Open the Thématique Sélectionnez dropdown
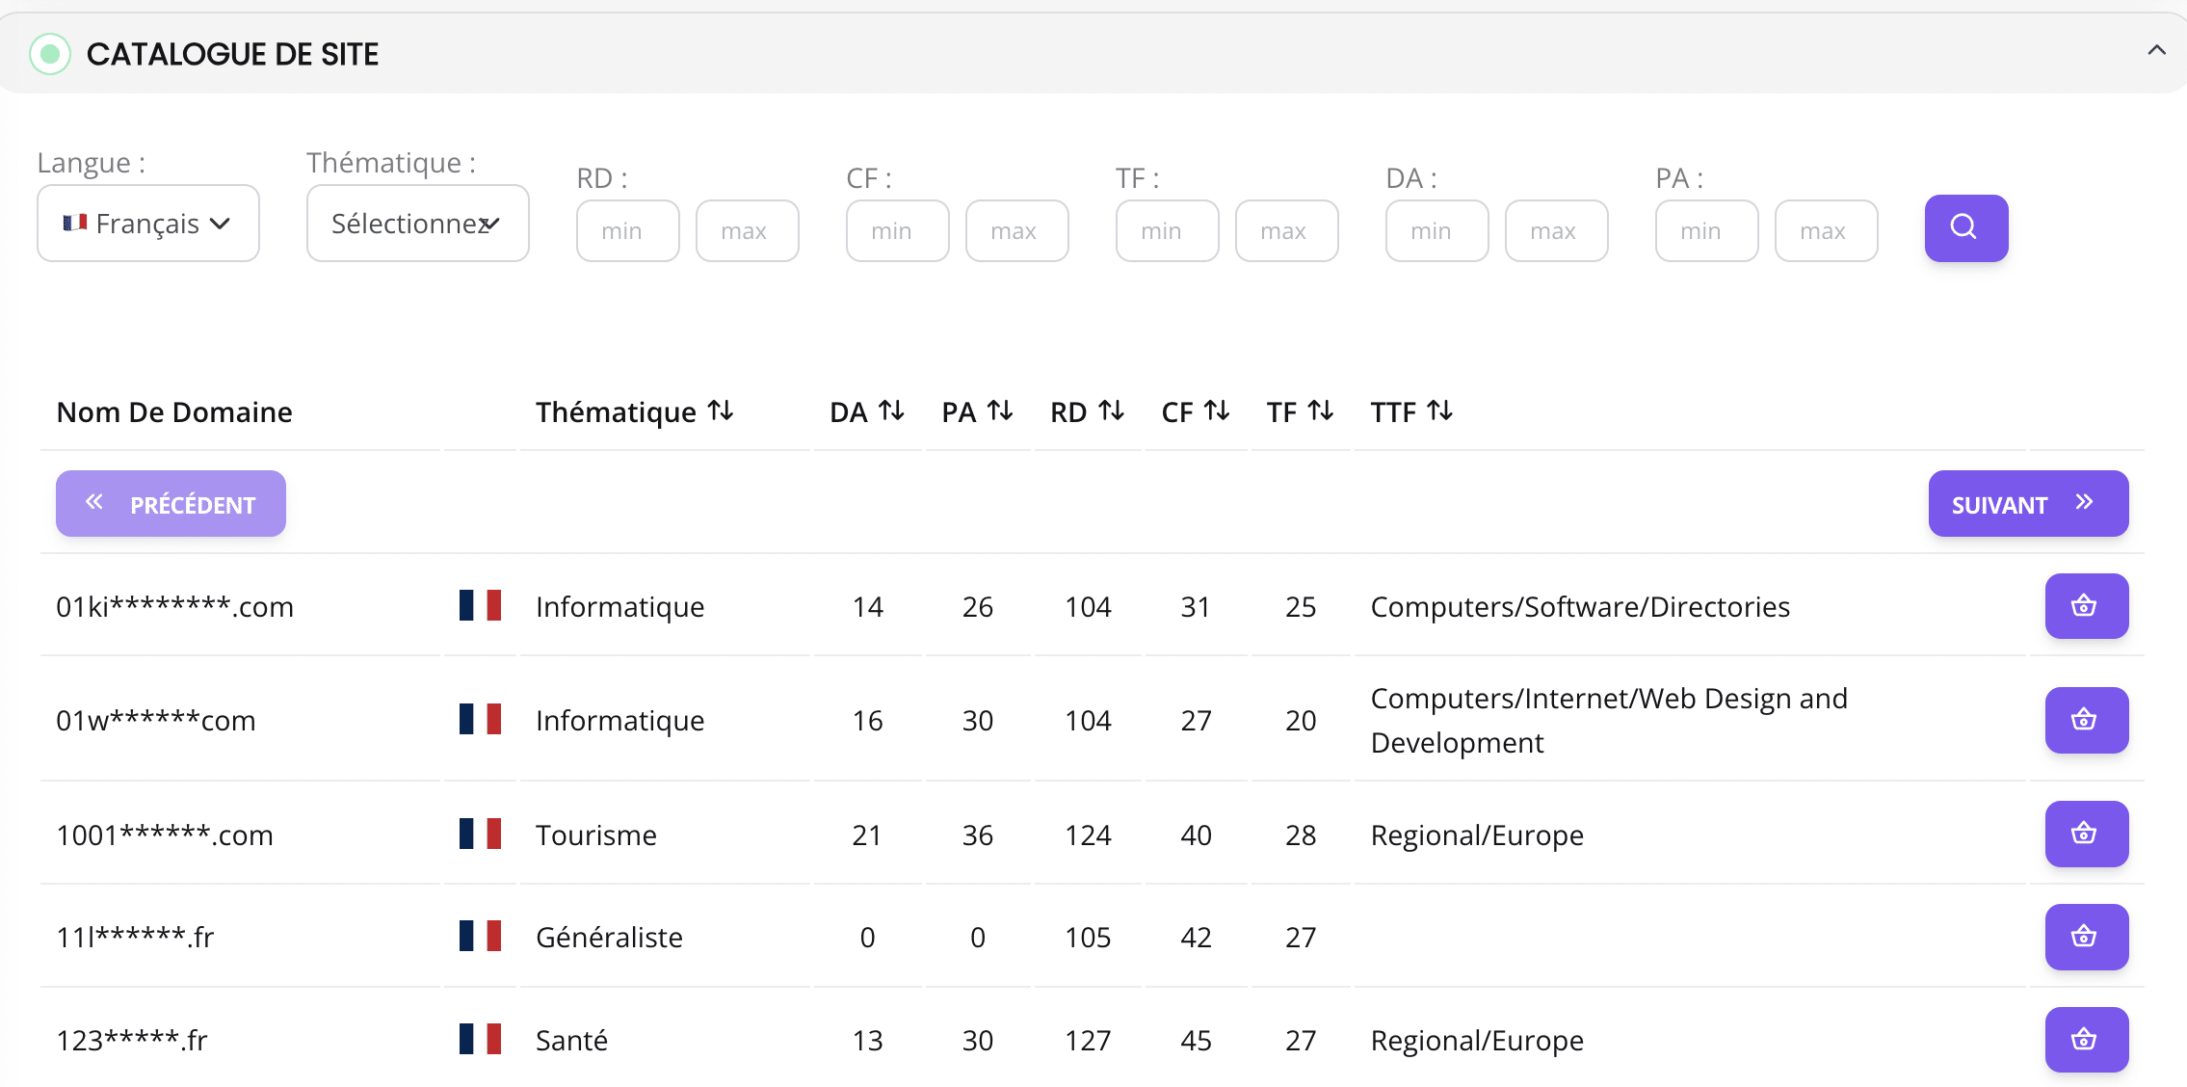This screenshot has width=2187, height=1087. pyautogui.click(x=418, y=224)
